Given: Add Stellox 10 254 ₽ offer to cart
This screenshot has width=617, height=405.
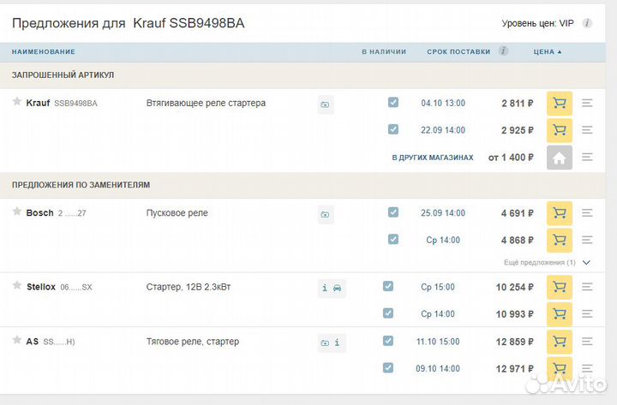Looking at the screenshot, I should tap(559, 287).
